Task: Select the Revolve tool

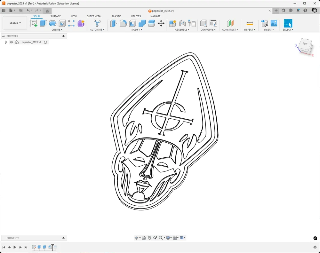Action: [53, 23]
